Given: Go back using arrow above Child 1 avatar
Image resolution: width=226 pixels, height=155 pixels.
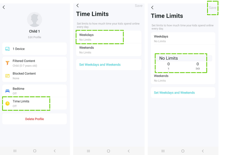Looking at the screenshot, I should click(4, 7).
